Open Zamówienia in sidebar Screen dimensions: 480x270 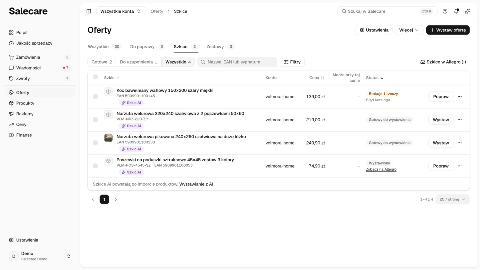tap(40, 57)
